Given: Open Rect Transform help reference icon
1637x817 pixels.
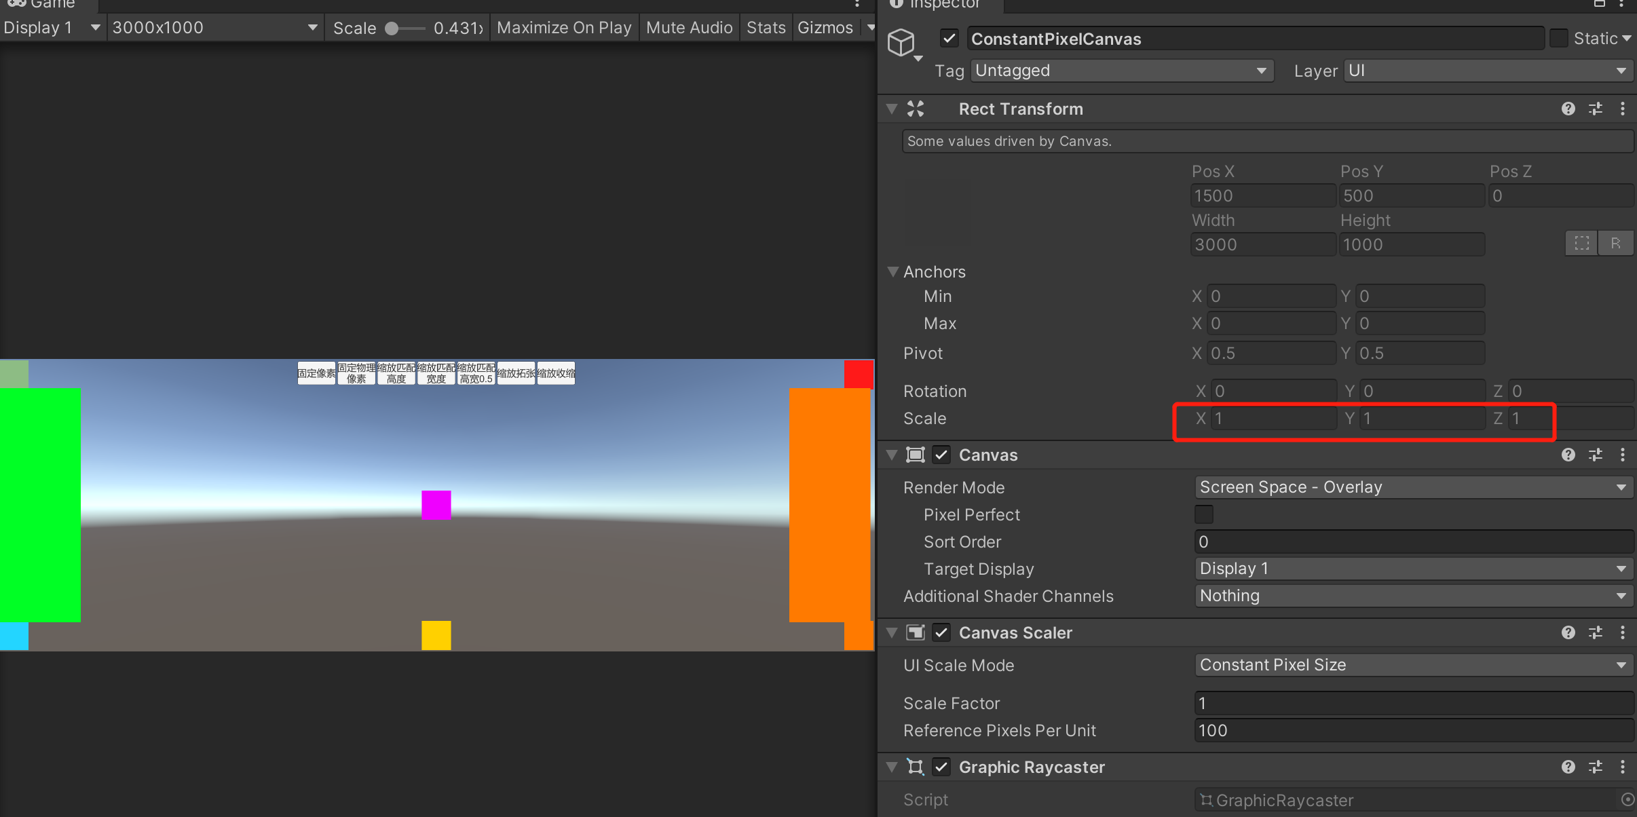Looking at the screenshot, I should [x=1568, y=109].
